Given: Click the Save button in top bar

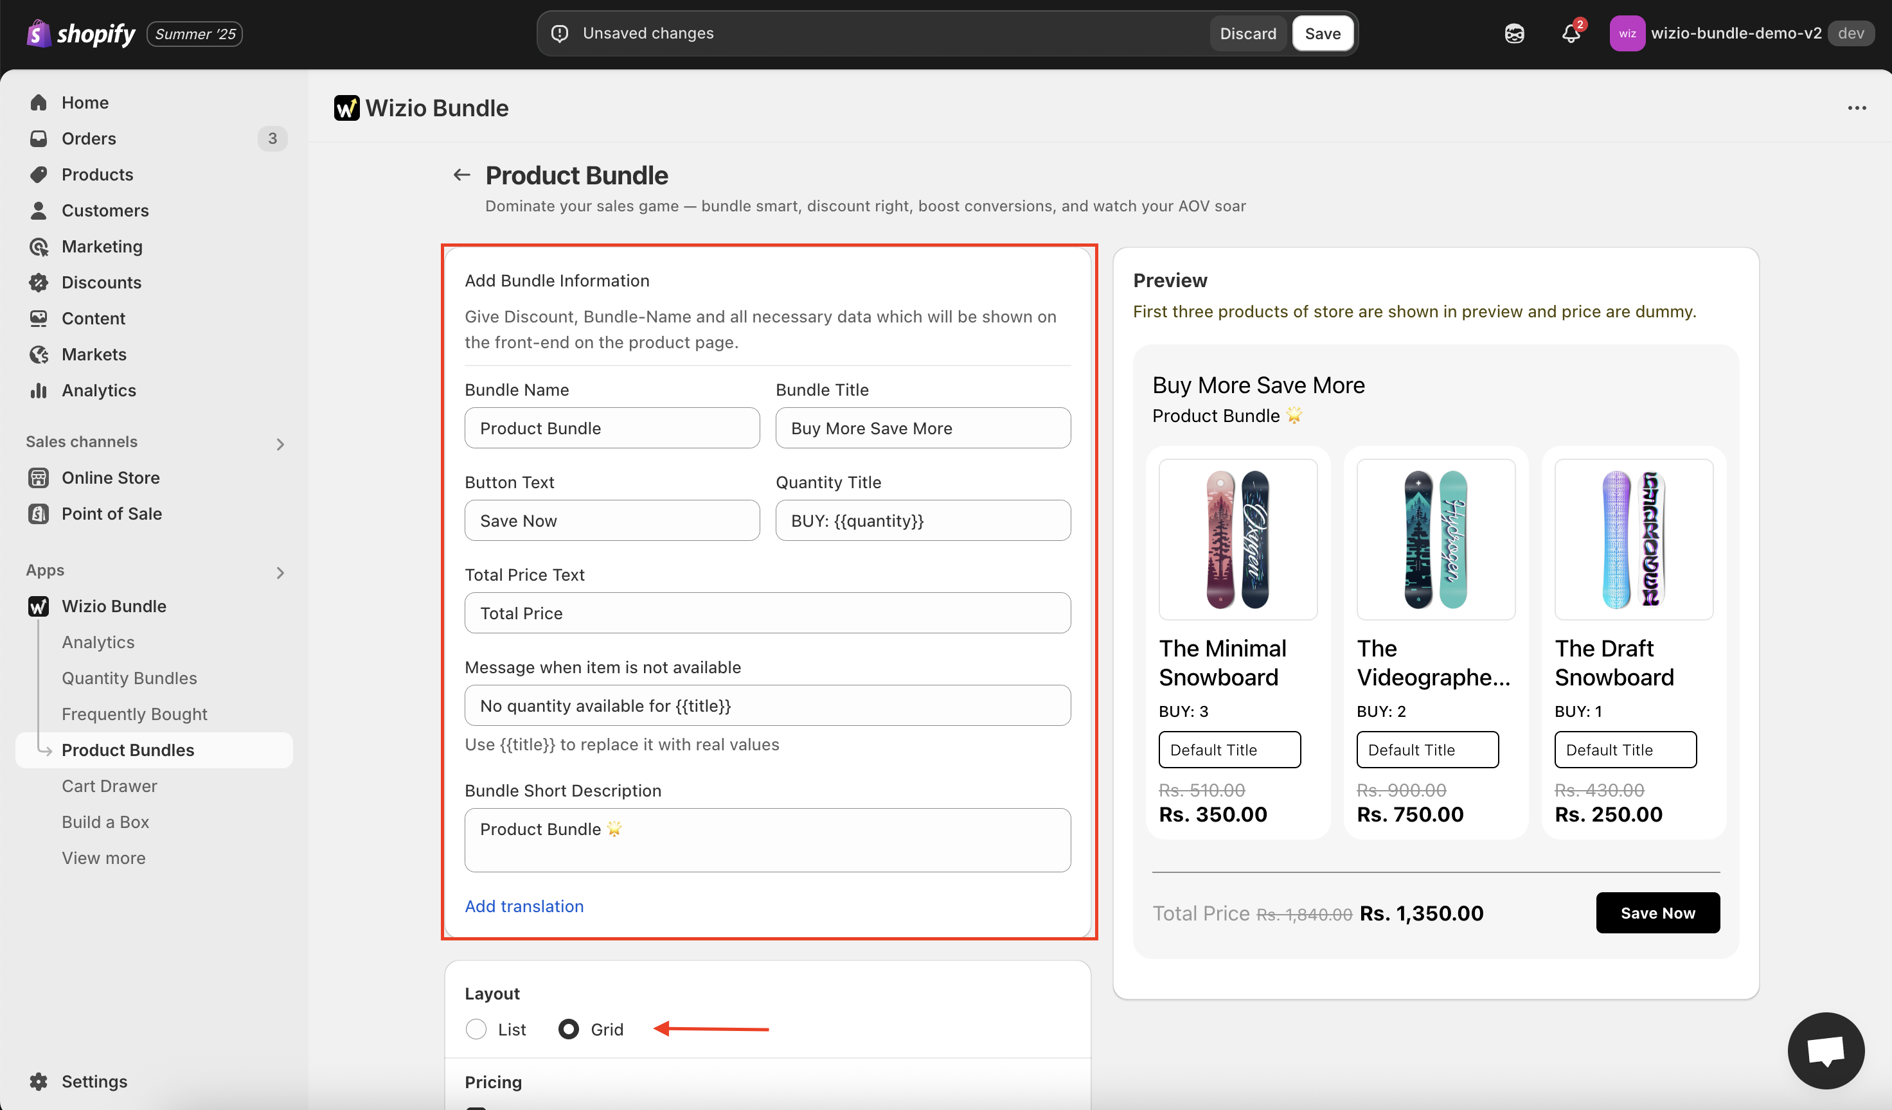Looking at the screenshot, I should point(1322,33).
